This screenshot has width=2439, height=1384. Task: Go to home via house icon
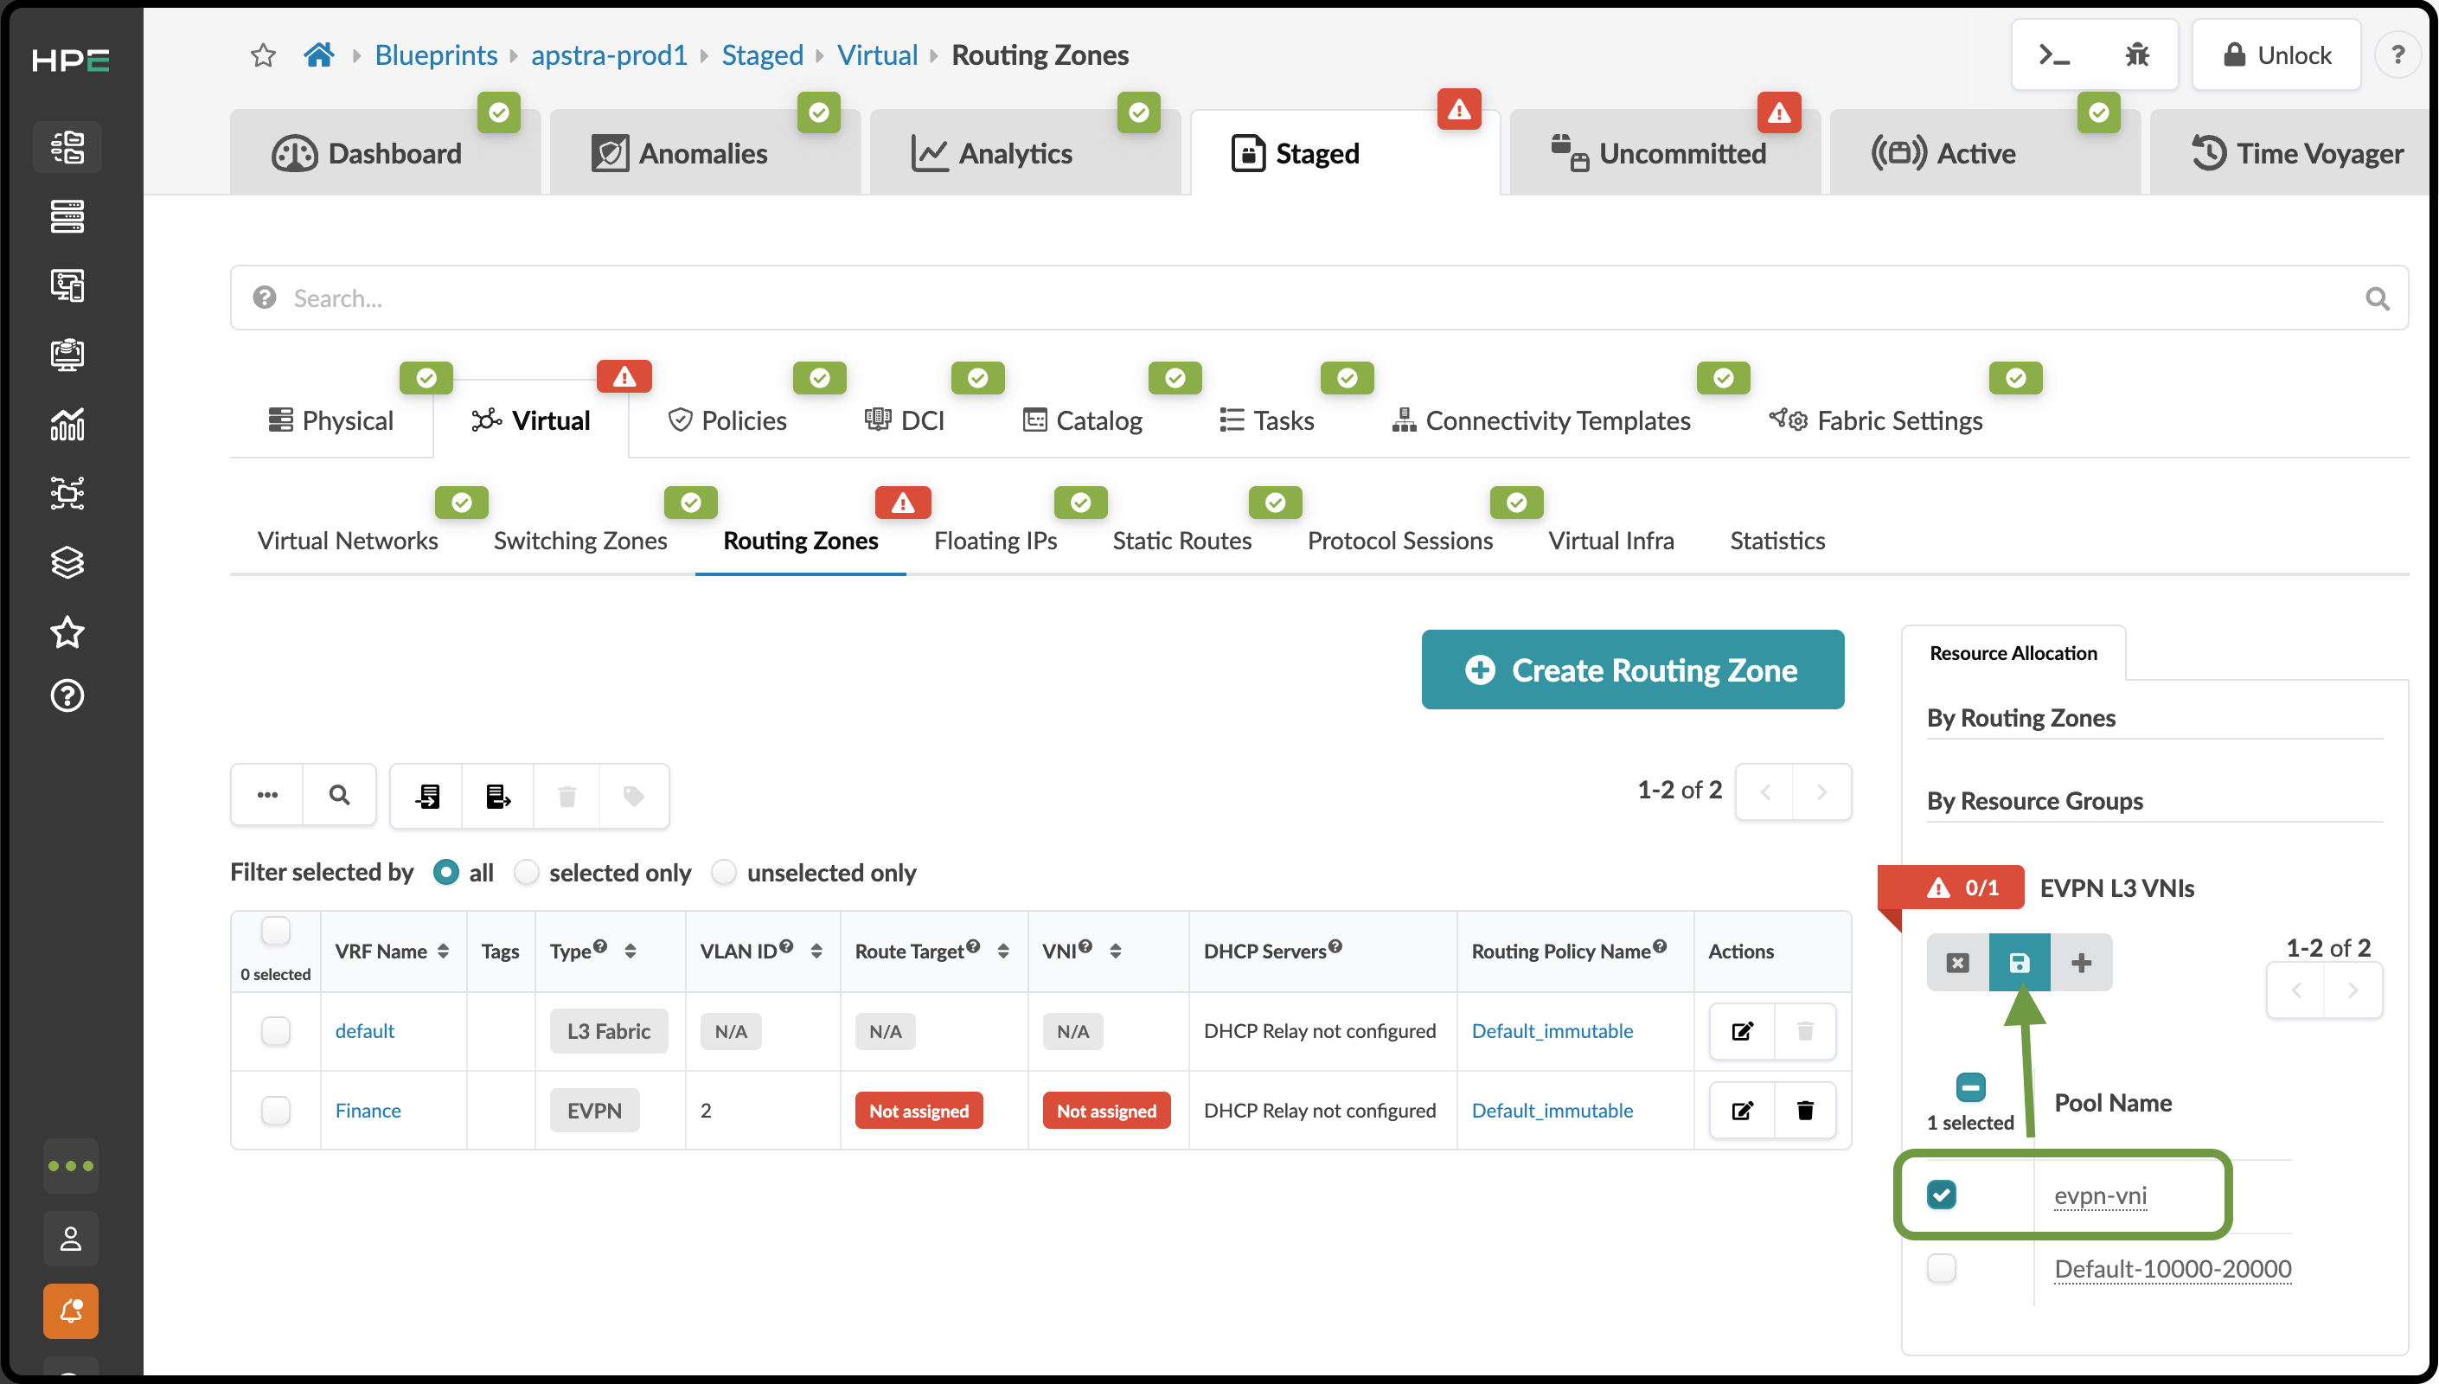(x=319, y=54)
